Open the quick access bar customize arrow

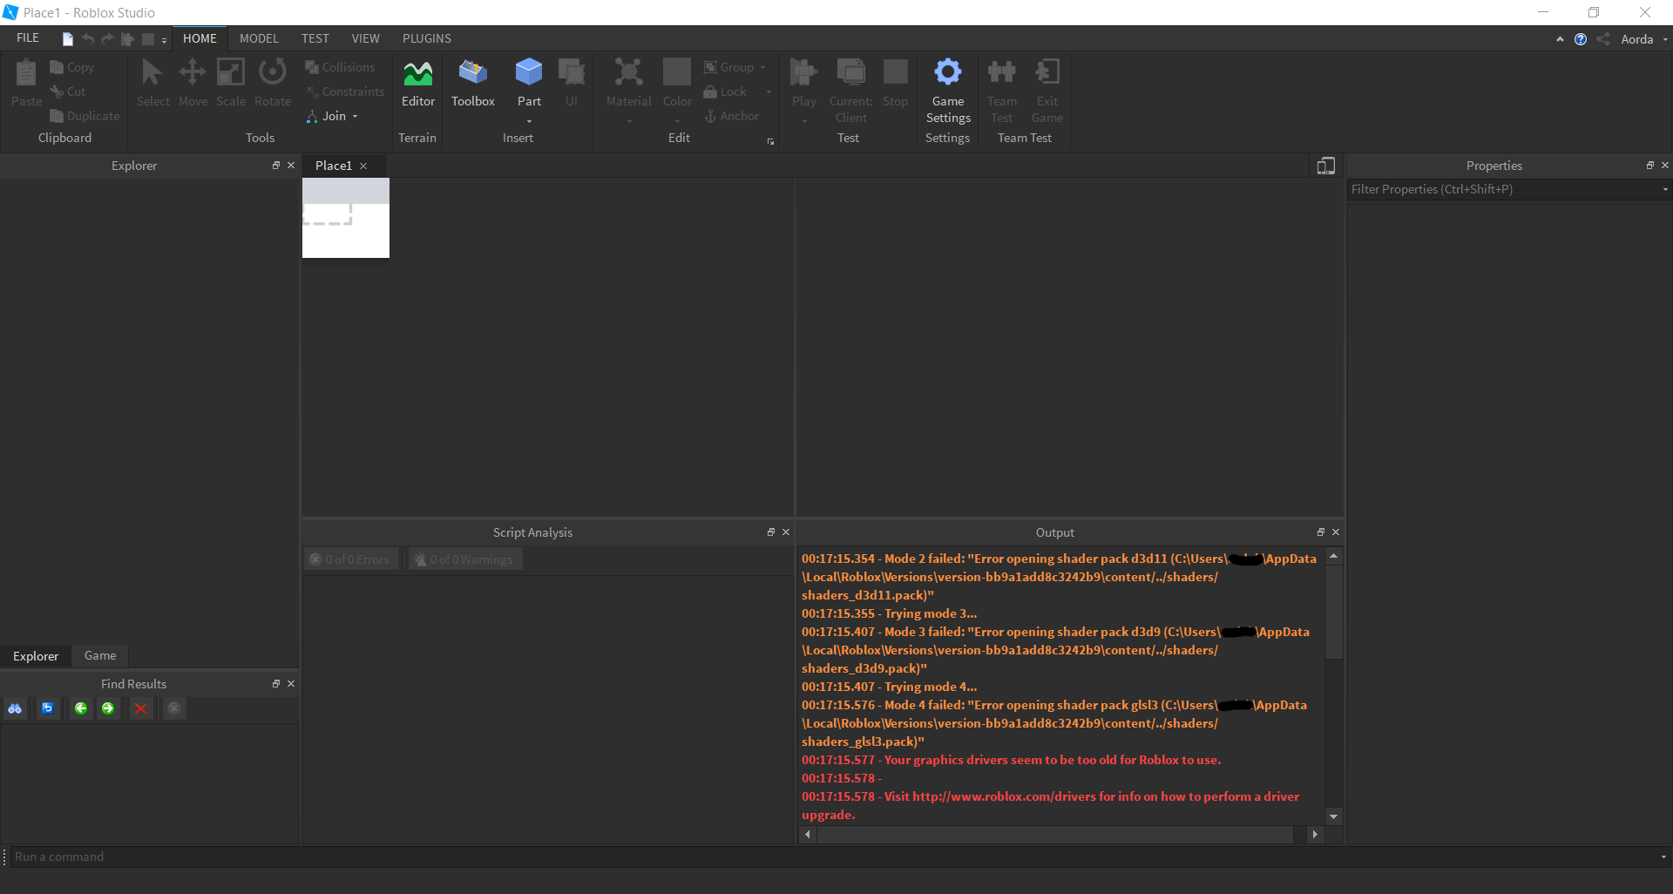(164, 40)
